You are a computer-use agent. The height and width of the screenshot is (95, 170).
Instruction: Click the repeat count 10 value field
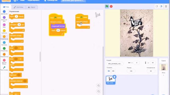(x=19, y=25)
